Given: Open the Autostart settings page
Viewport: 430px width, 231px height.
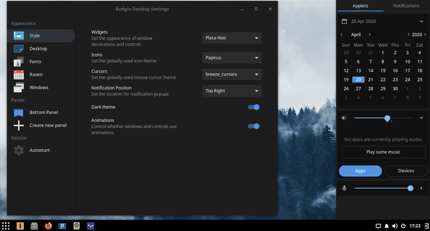Looking at the screenshot, I should (41, 150).
